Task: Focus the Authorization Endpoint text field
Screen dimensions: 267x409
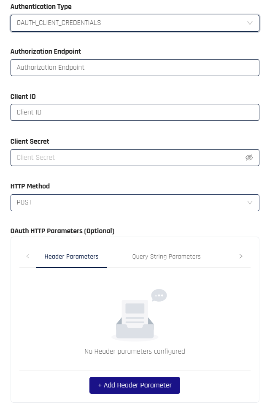Action: (x=135, y=68)
